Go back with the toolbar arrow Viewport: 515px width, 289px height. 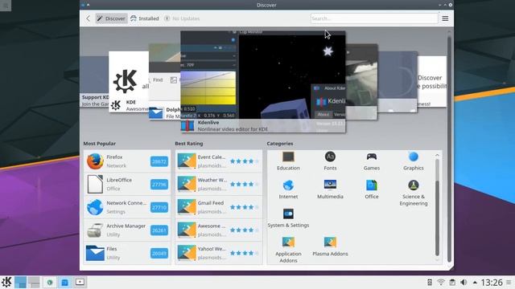pos(88,18)
